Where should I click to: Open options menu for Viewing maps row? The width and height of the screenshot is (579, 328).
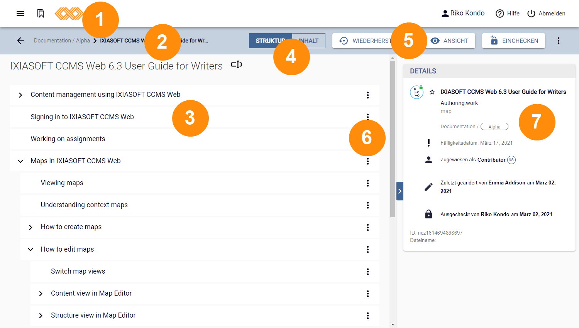368,183
